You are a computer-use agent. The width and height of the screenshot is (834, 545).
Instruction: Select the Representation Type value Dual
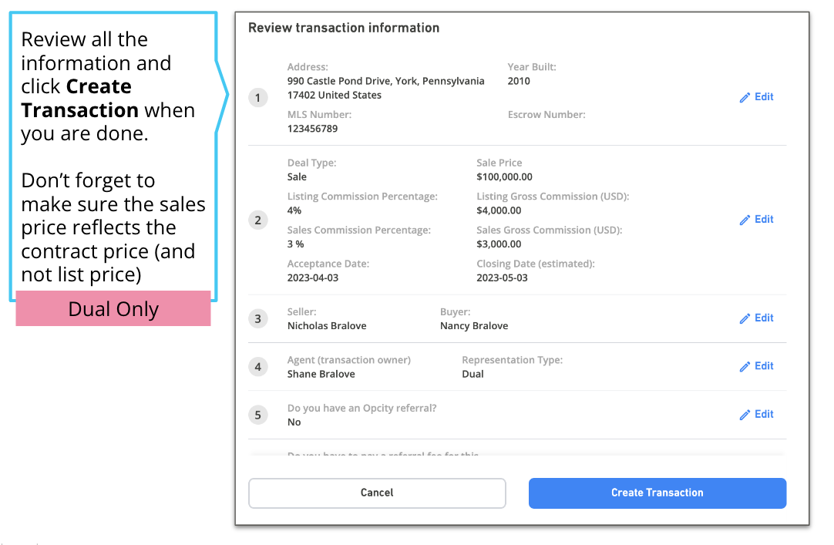[x=472, y=374]
